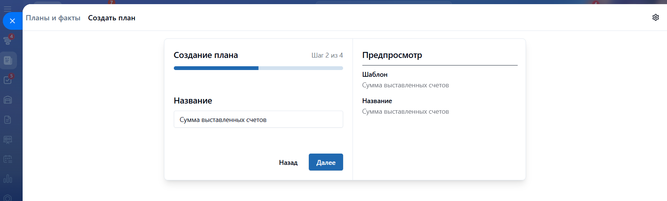Viewport: 667px width, 201px height.
Task: Click the 'Шаблон' value in the preview
Action: (405, 85)
